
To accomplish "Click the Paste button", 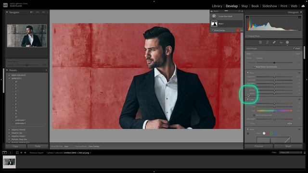I will click(38, 146).
